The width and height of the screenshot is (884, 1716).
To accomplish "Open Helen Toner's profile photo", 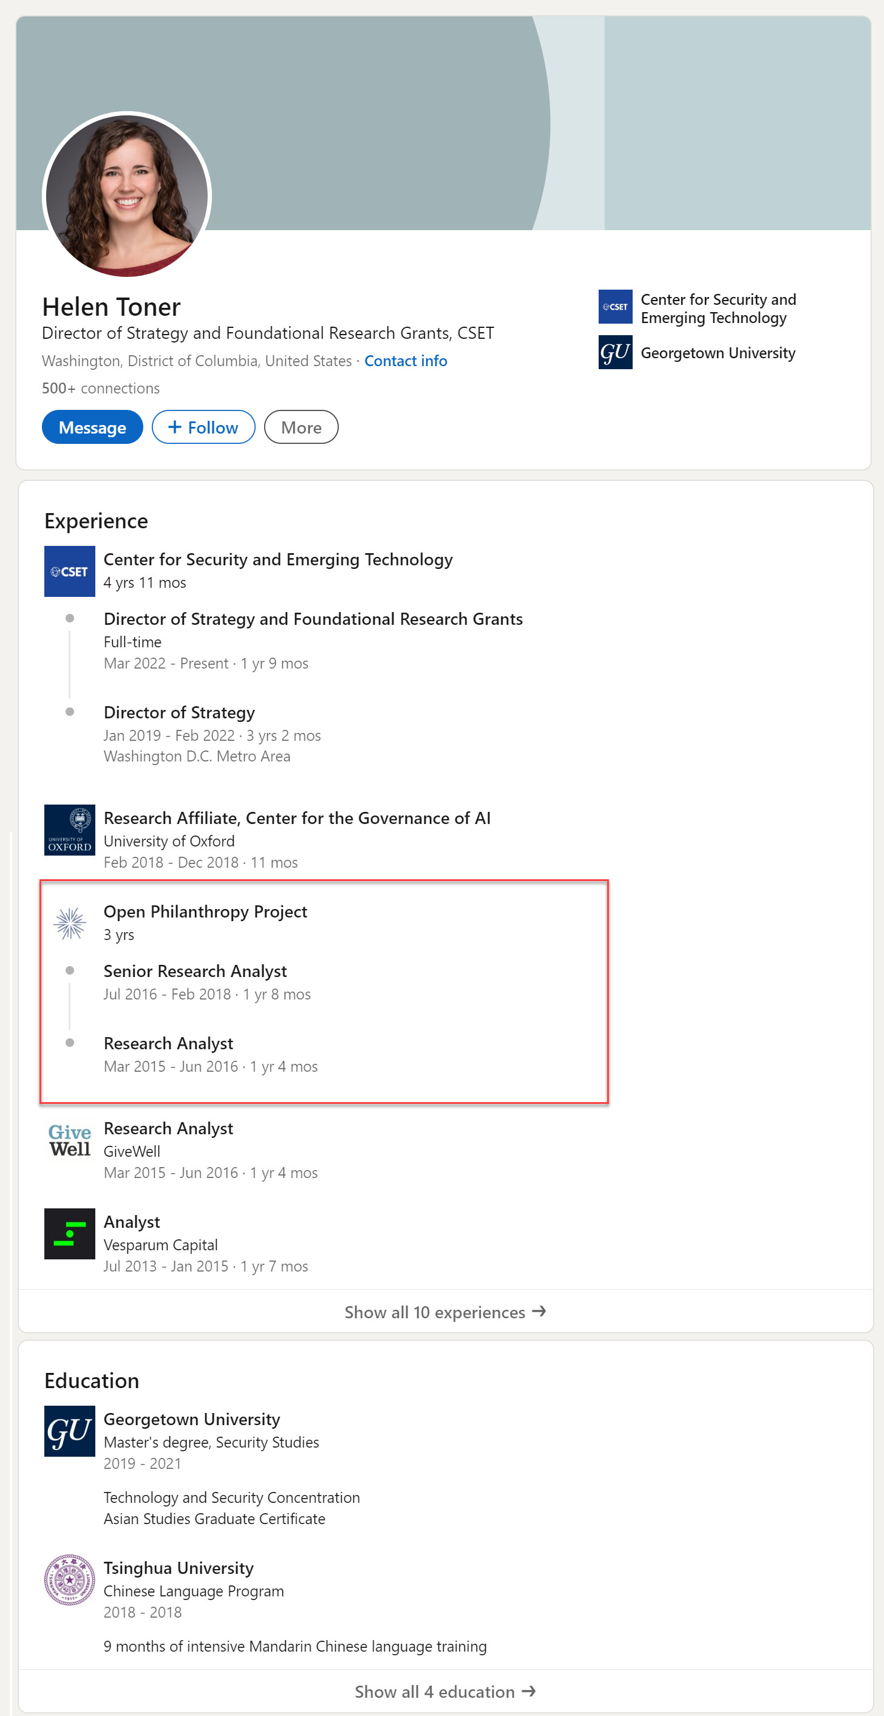I will coord(126,195).
